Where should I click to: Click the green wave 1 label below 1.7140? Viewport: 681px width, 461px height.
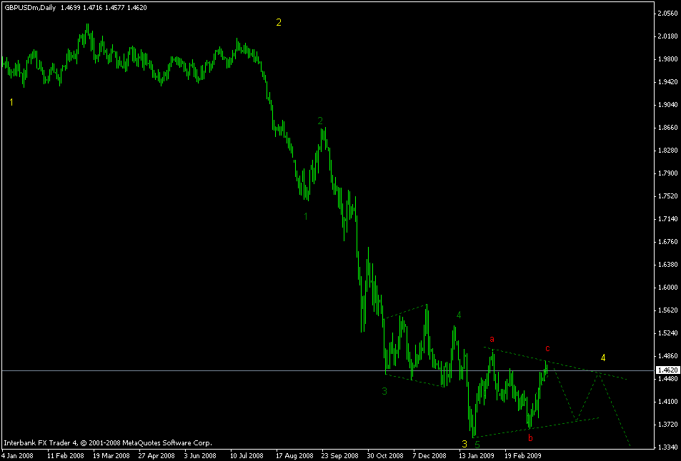click(x=305, y=216)
